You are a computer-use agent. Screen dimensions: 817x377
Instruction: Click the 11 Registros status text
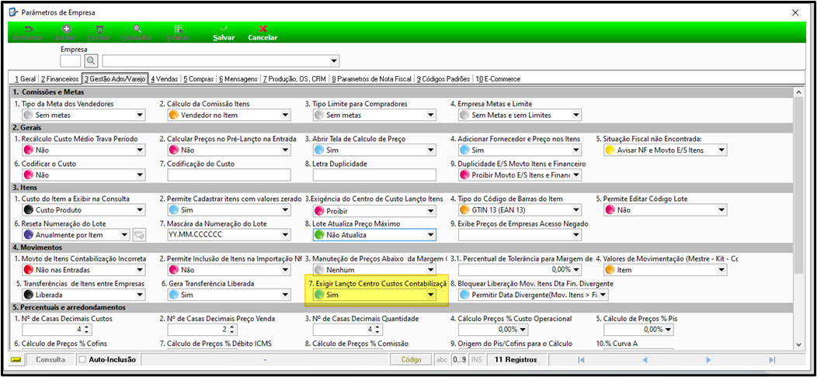pos(516,360)
